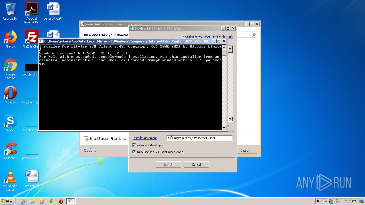Open the Recycle Bin desktop icon
This screenshot has width=365, height=205.
(10, 11)
